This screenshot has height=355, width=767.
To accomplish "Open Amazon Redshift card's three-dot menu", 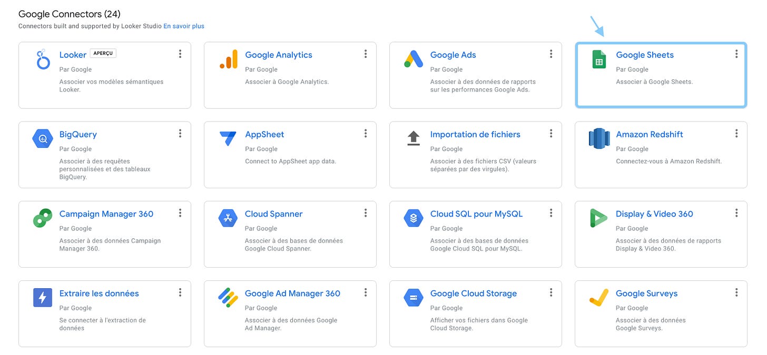I will [x=736, y=134].
